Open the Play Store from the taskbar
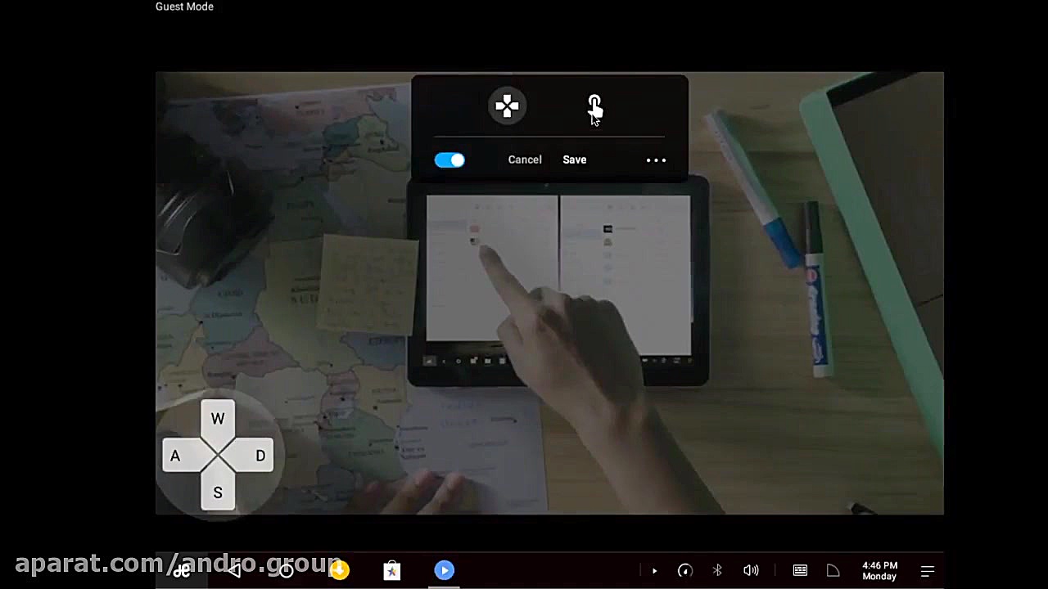The image size is (1048, 589). point(391,570)
